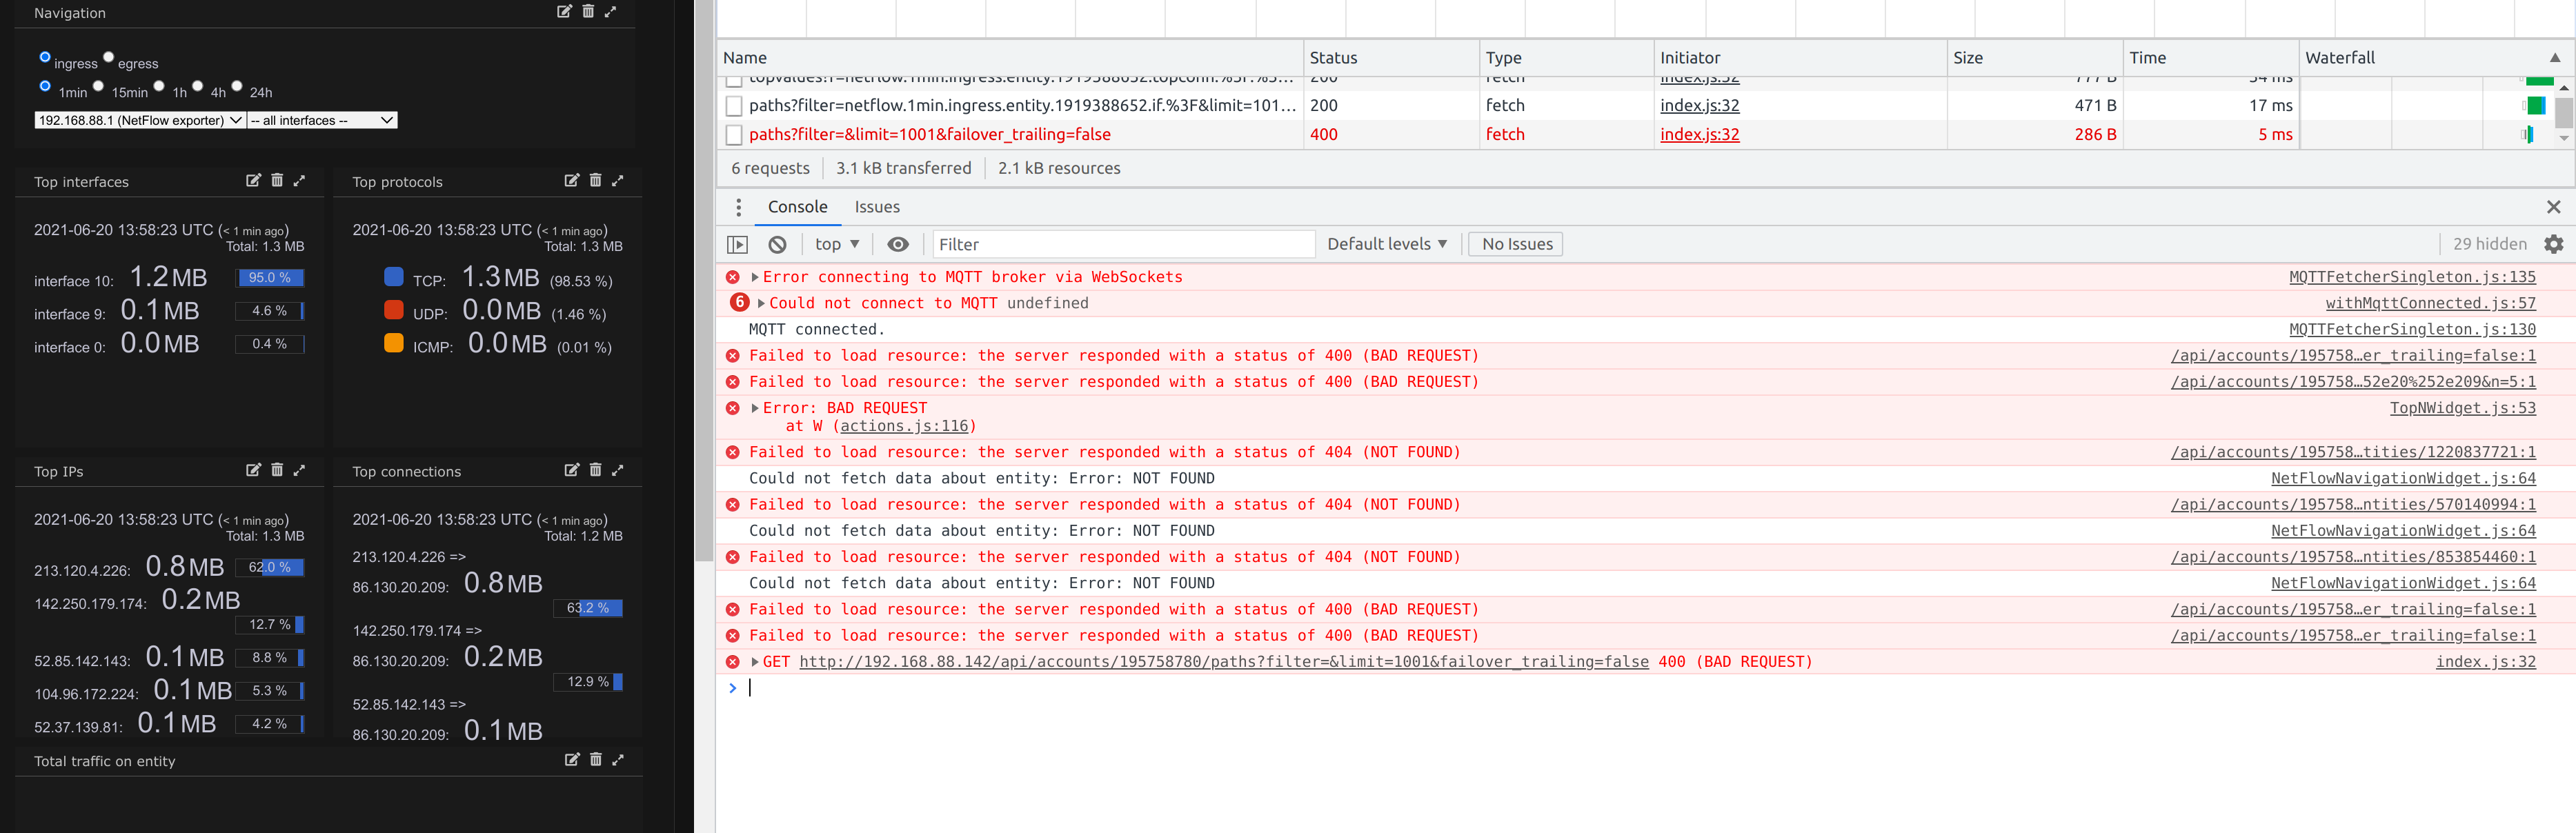This screenshot has width=2576, height=833.
Task: Delete the Total traffic on entity widget
Action: [x=595, y=760]
